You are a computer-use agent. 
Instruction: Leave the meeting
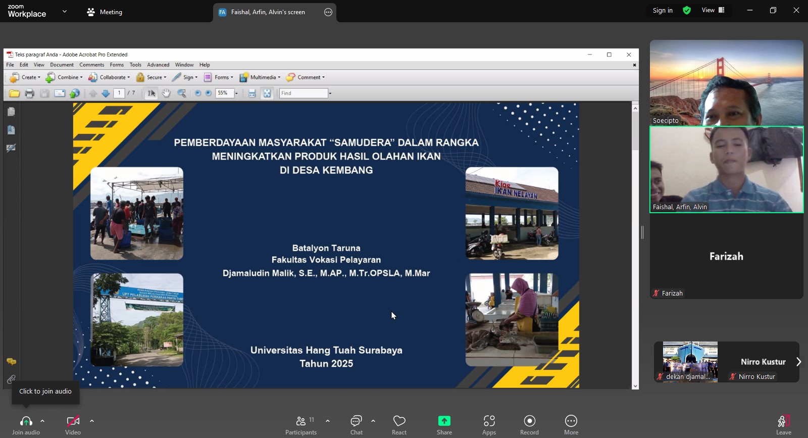tap(783, 424)
